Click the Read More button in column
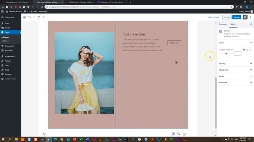The height and width of the screenshot is (142, 254). [x=174, y=43]
